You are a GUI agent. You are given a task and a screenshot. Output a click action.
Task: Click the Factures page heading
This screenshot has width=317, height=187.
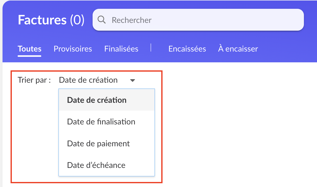42,20
